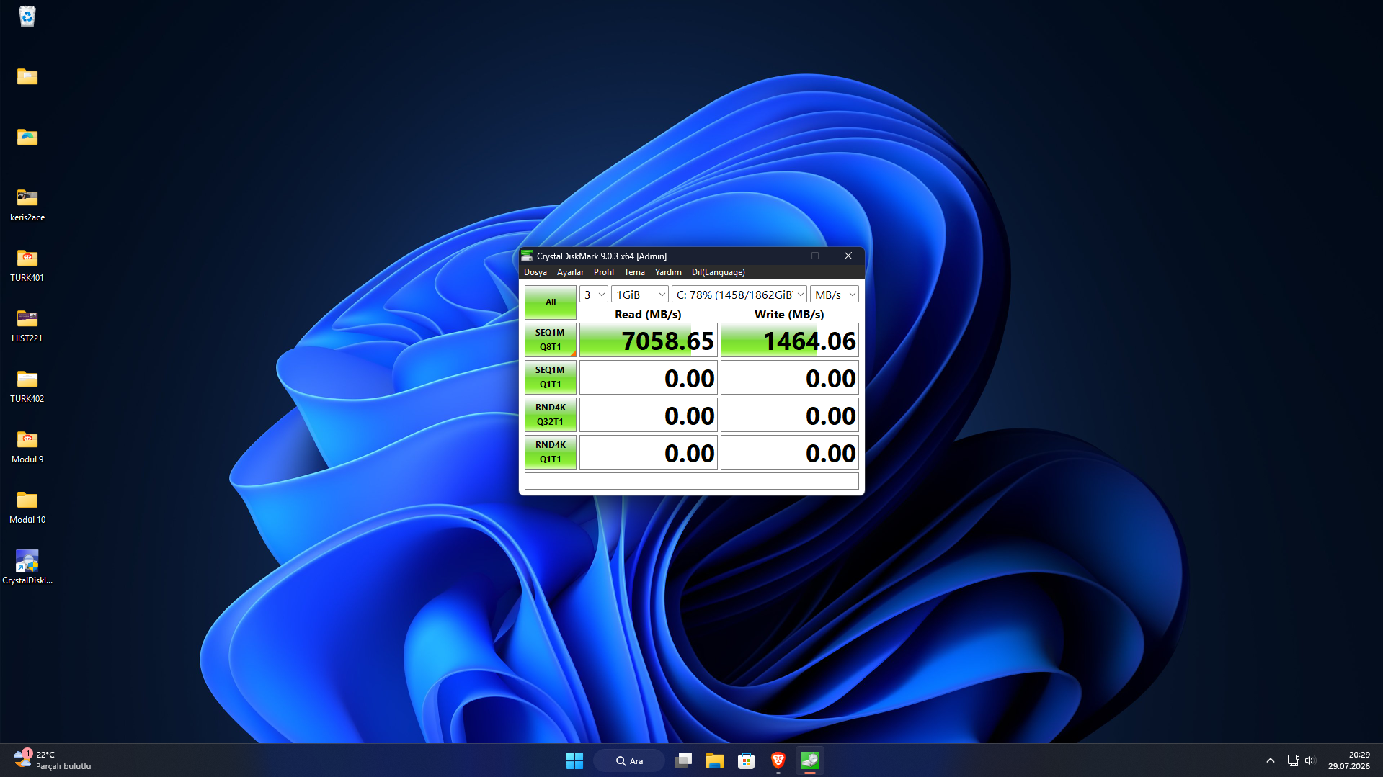
Task: Run all benchmarks with the All button
Action: [551, 302]
